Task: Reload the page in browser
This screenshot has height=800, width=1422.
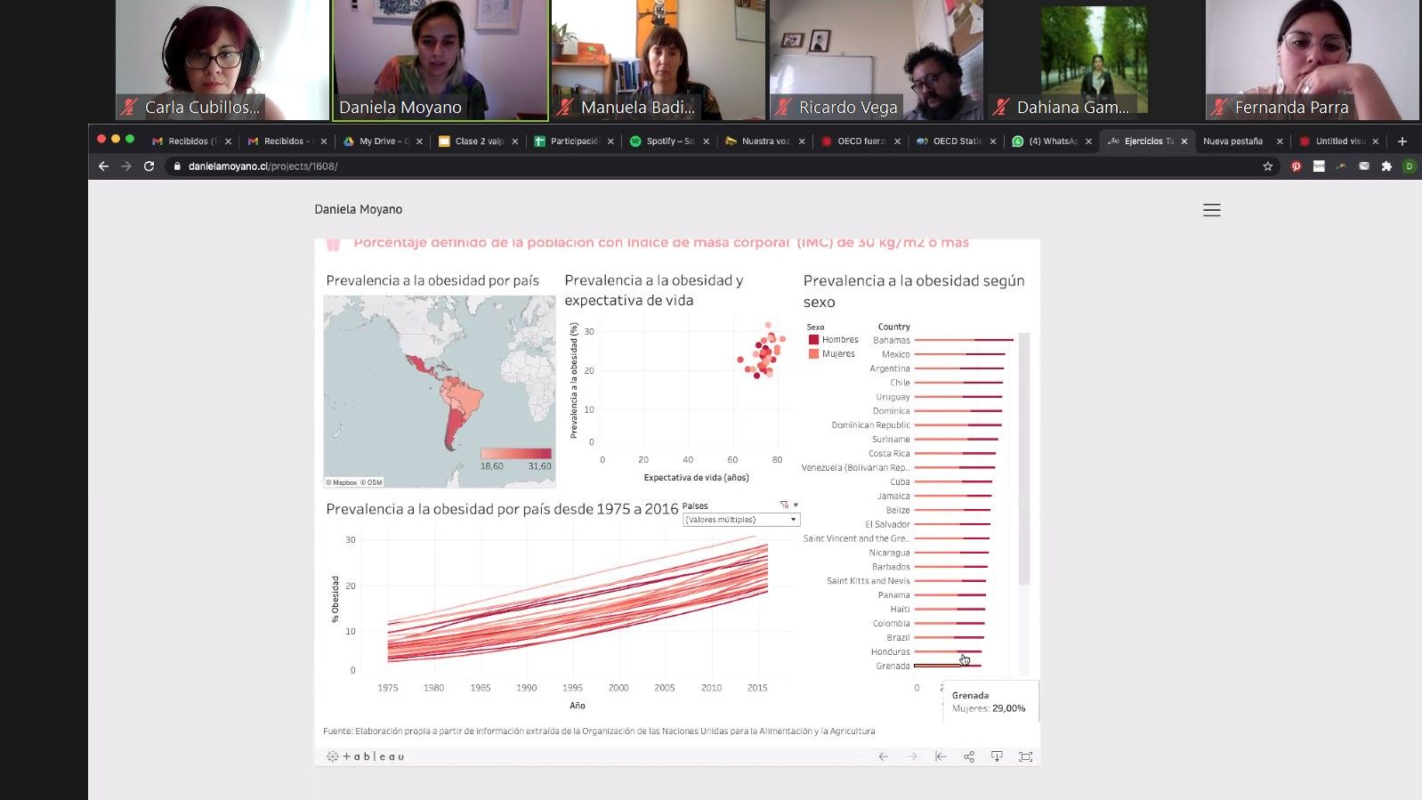Action: pos(149,166)
